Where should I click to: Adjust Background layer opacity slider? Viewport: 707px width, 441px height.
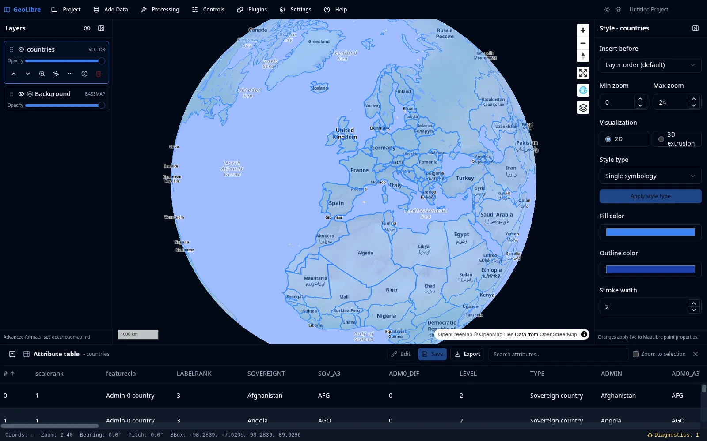(x=65, y=105)
